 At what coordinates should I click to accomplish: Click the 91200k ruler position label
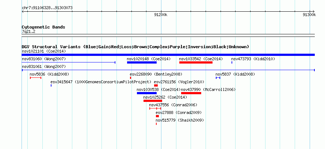tap(161, 15)
